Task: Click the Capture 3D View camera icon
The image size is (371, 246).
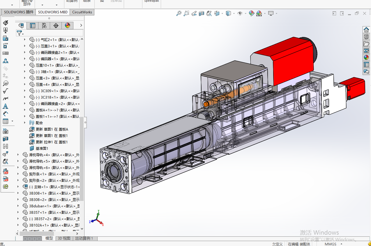Action: click(6, 131)
